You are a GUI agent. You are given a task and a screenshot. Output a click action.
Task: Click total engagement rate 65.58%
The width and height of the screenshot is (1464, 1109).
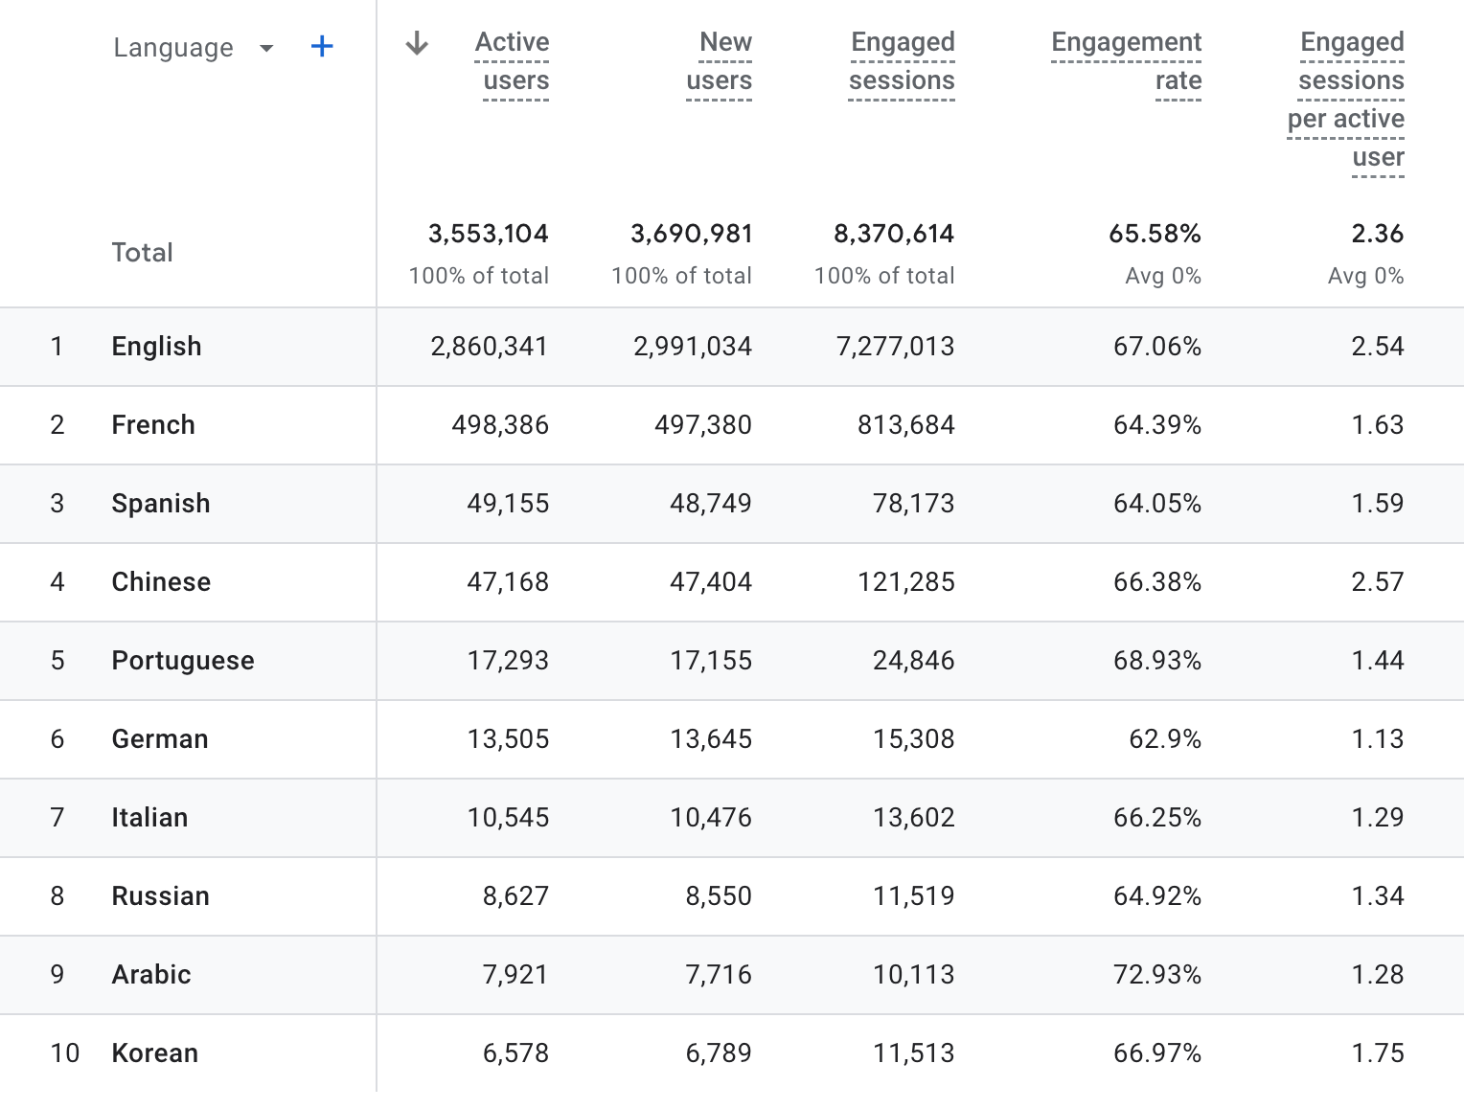[x=1155, y=234]
